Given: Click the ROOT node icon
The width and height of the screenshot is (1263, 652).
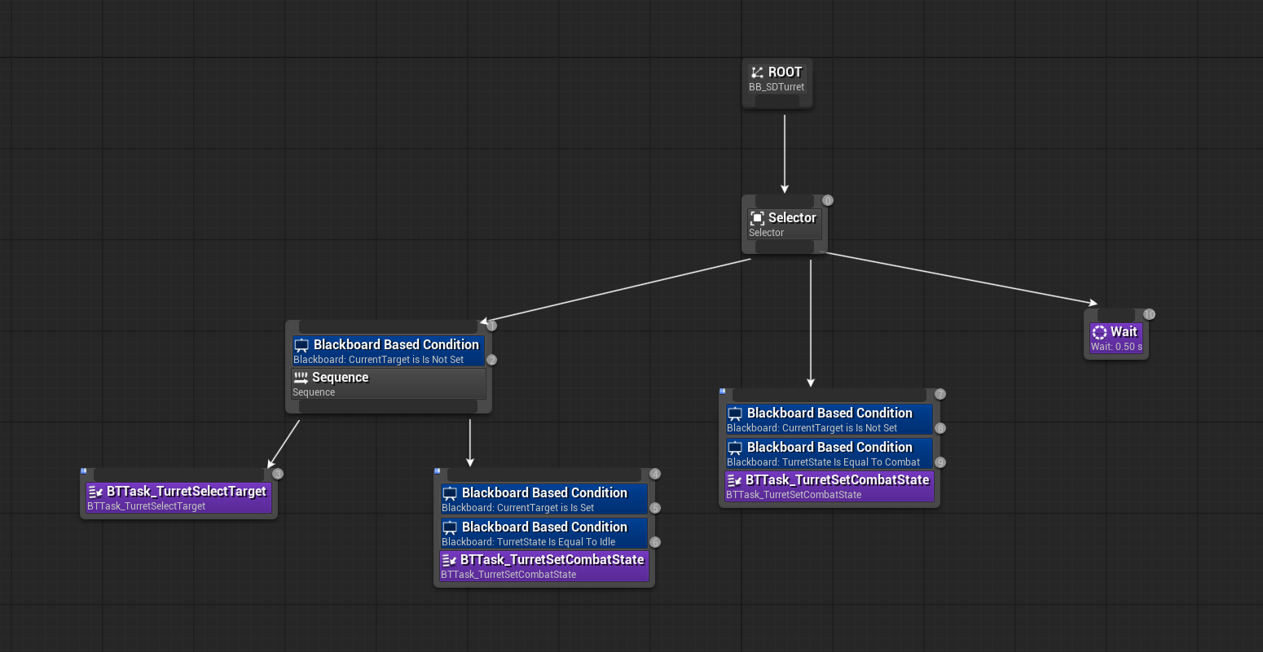Looking at the screenshot, I should (757, 72).
